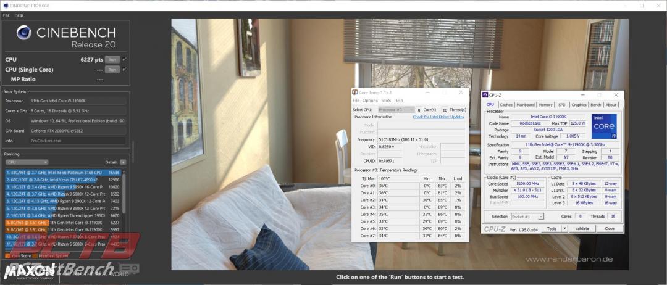This screenshot has width=667, height=285.
Task: Open the Select CPU Processor #0 dropdown
Action: click(395, 110)
